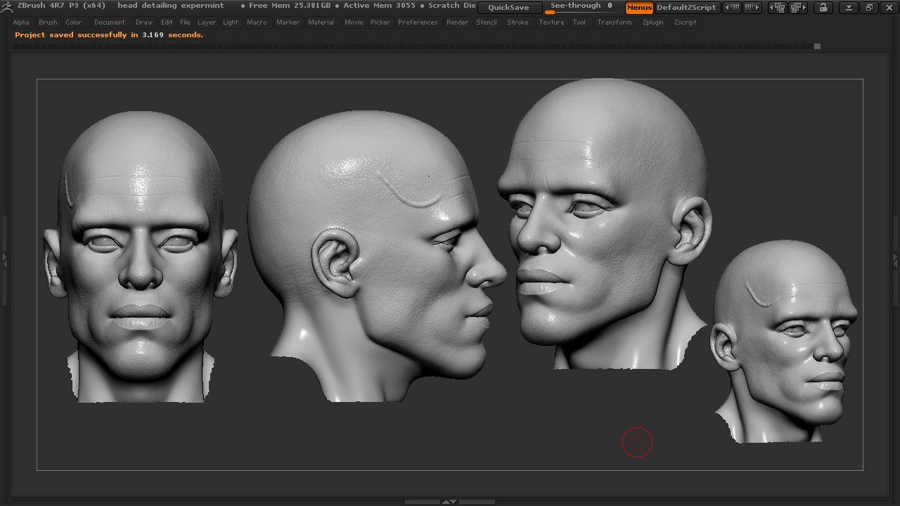
Task: Restore down the ZBrush window
Action: (x=869, y=8)
